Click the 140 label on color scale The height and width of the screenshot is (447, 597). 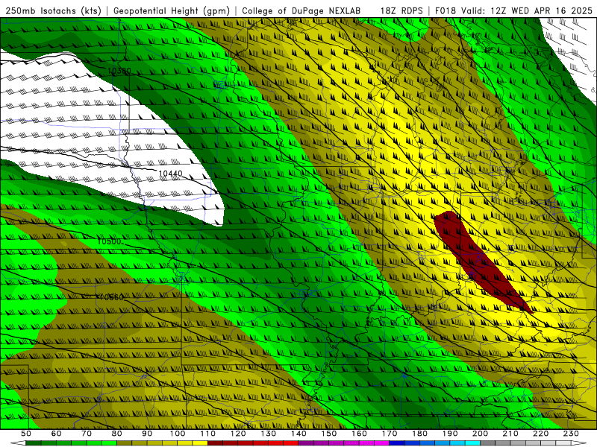[298, 434]
